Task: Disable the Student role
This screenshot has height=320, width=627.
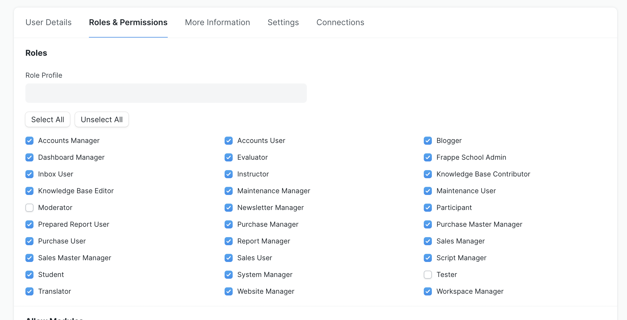Action: (x=29, y=275)
